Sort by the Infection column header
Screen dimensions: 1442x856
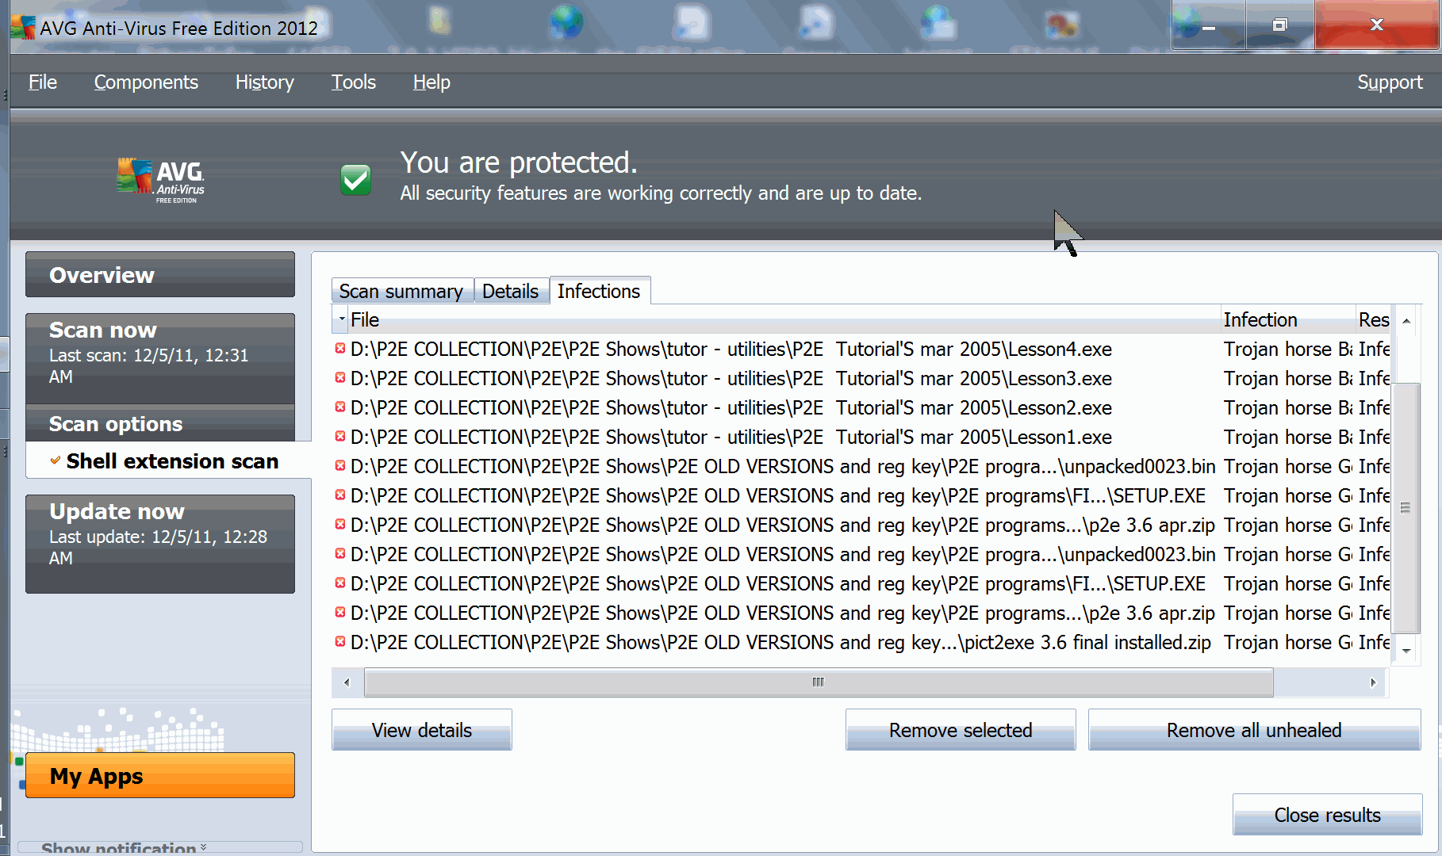click(1288, 319)
